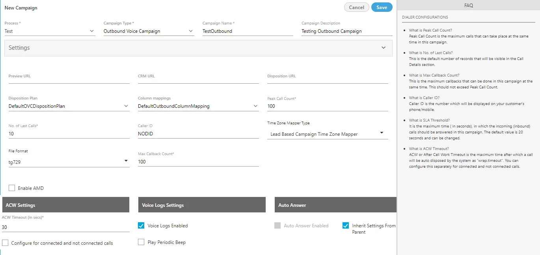540x255 pixels.
Task: Click the Voice Logs Settings header
Action: click(x=202, y=205)
